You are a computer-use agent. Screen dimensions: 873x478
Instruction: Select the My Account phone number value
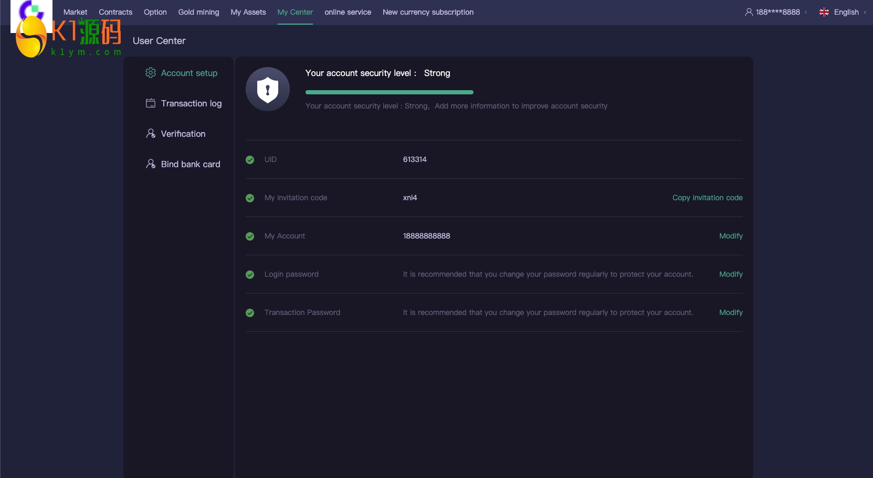tap(426, 236)
